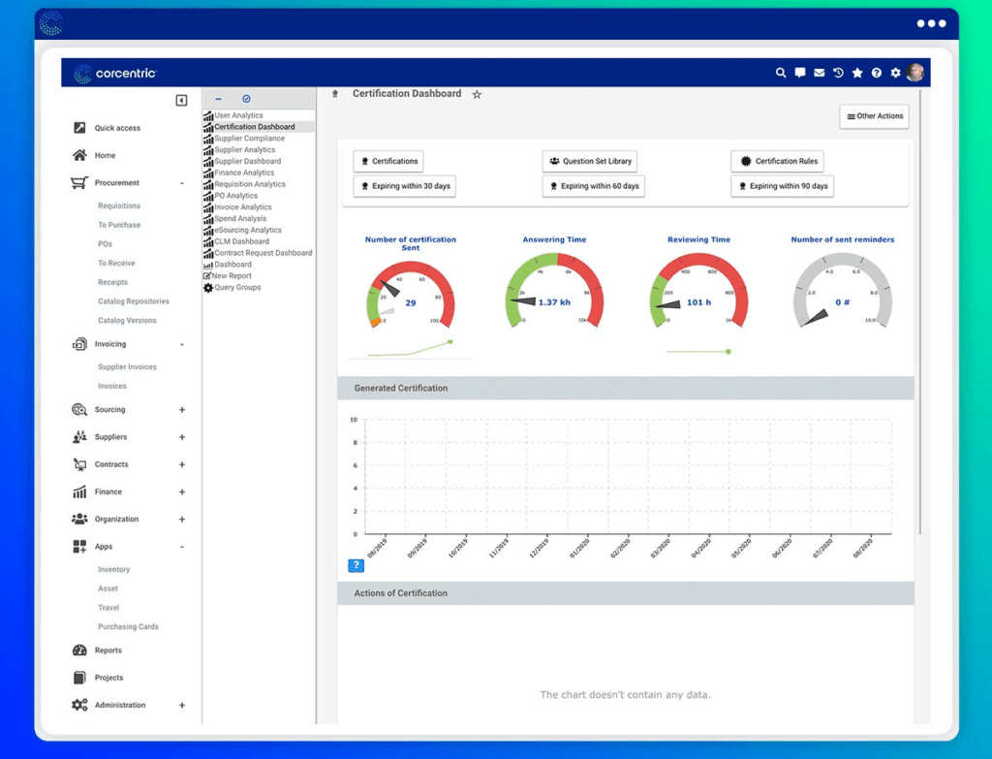Favorite the Certification Dashboard with star outline

[477, 95]
